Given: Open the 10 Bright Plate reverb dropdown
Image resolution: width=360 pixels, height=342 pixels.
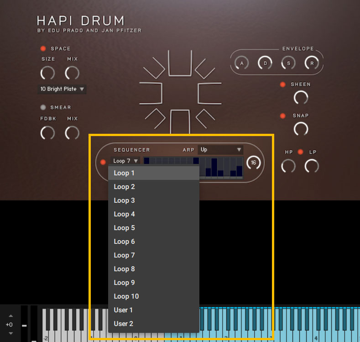Looking at the screenshot, I should tap(62, 89).
